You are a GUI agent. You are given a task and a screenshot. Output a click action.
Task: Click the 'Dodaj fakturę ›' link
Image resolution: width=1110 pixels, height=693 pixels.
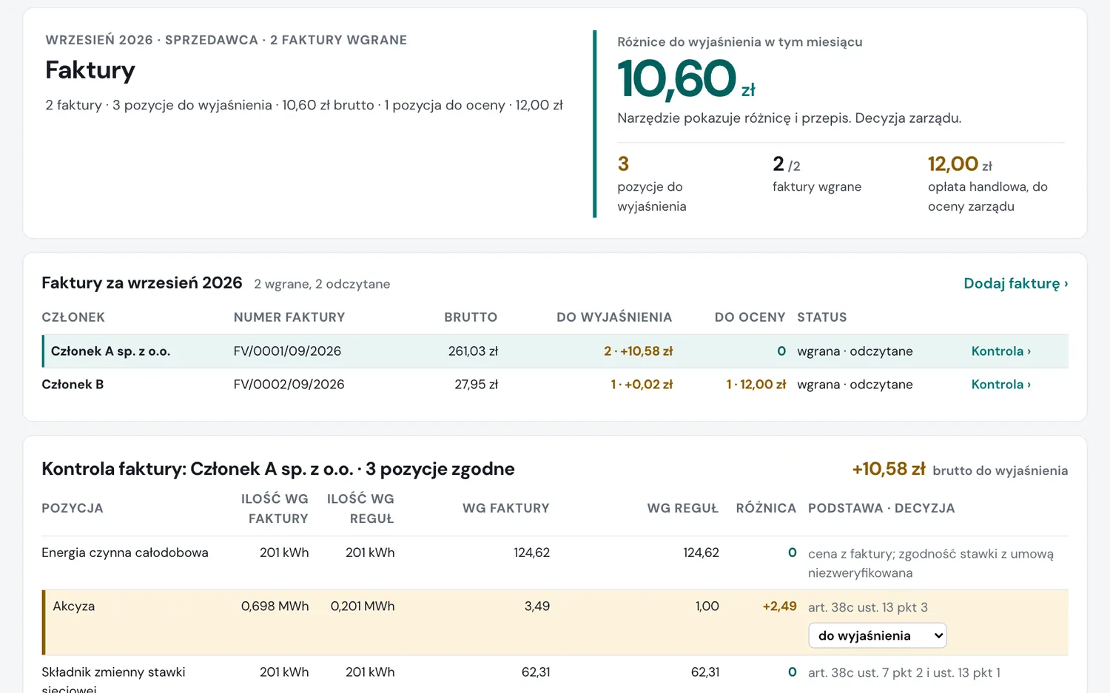tap(1015, 283)
